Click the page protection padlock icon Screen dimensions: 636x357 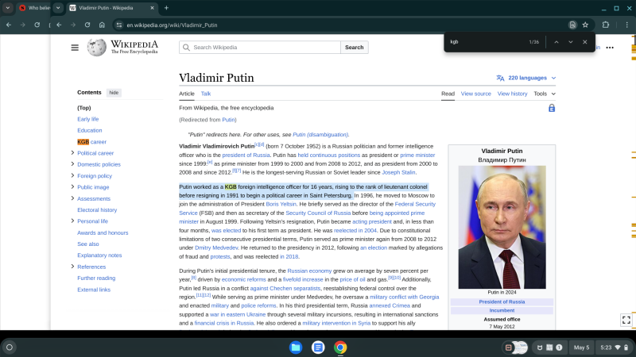click(552, 108)
